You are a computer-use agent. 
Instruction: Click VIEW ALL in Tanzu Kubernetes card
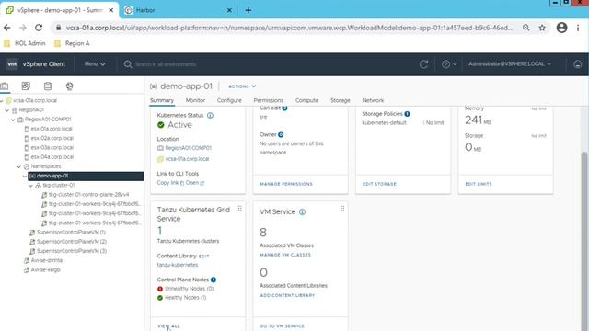[x=168, y=326]
